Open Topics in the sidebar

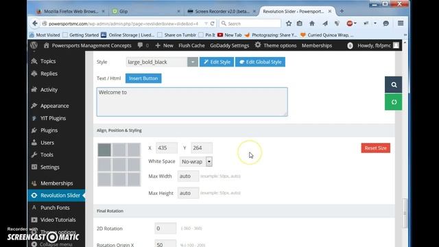pyautogui.click(x=48, y=61)
